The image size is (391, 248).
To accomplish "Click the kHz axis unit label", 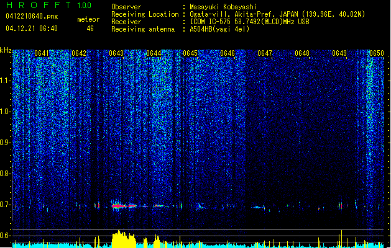I will pos(6,50).
